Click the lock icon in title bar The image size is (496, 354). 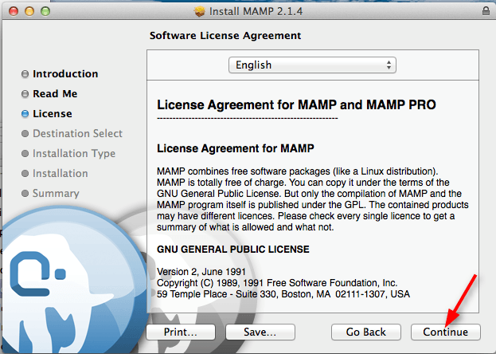coord(486,11)
